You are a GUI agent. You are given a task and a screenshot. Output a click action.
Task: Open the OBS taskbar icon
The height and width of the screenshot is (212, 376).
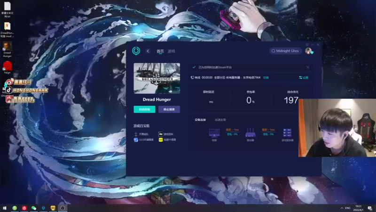tap(63, 208)
